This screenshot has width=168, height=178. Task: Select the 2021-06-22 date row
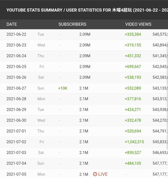tap(84, 34)
